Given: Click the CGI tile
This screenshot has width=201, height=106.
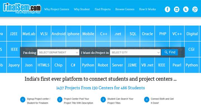Looking at the screenshot, I should [192, 49].
